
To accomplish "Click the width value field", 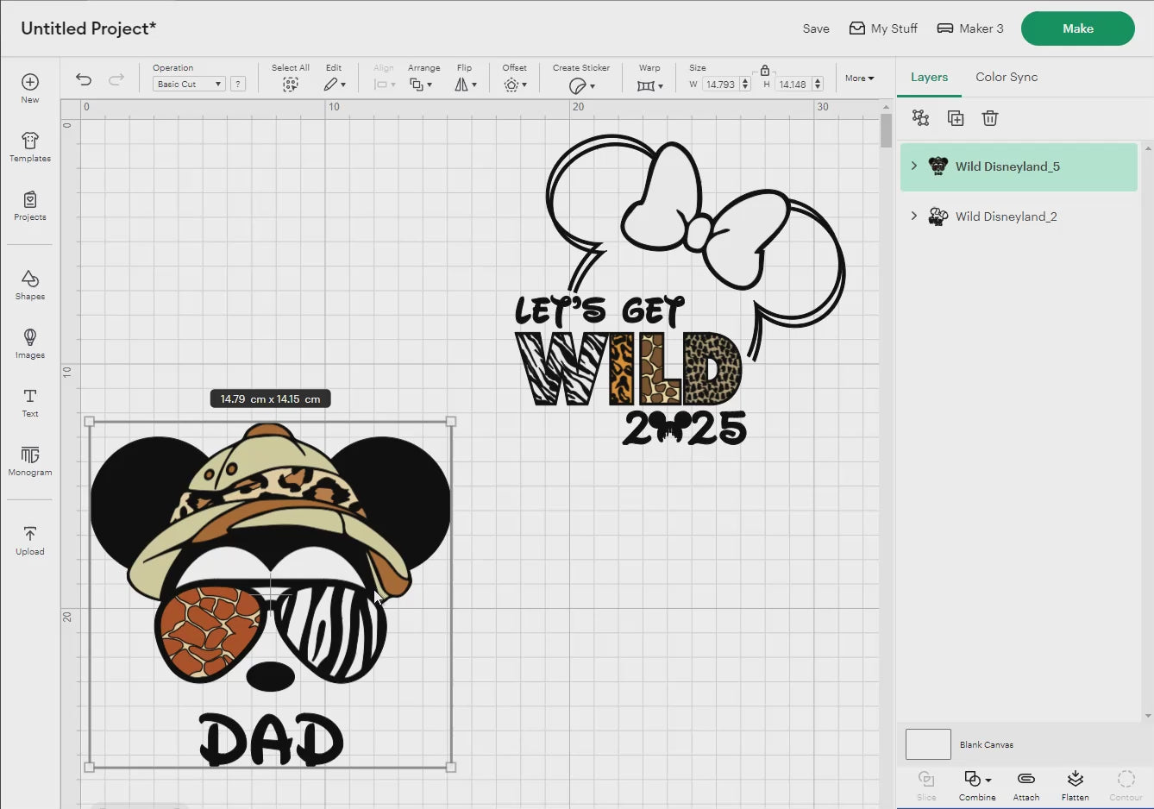I will 720,85.
